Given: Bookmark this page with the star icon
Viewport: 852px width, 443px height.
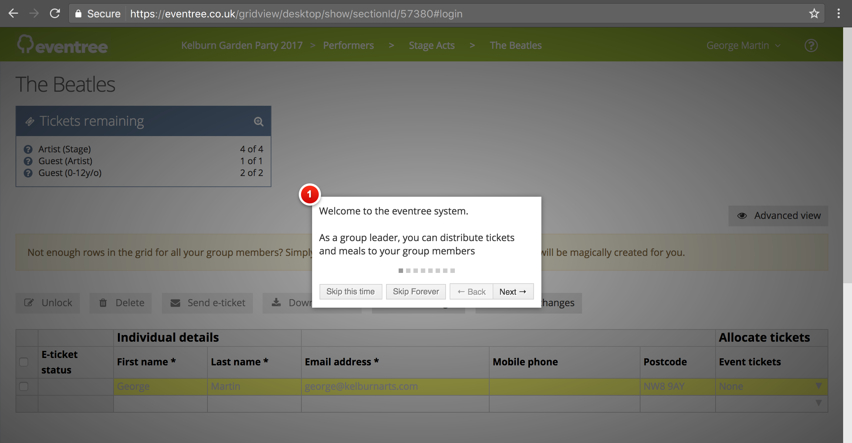Looking at the screenshot, I should pyautogui.click(x=814, y=14).
